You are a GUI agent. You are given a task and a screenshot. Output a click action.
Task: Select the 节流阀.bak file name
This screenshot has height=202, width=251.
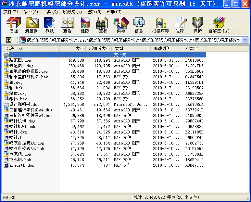pyautogui.click(x=20, y=159)
